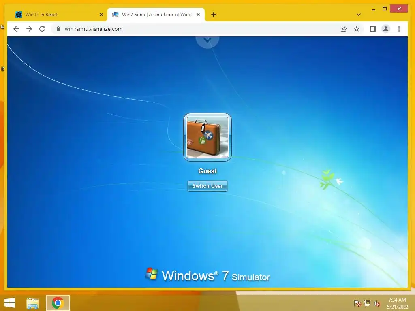Share this page with the share icon
The image size is (415, 311).
[x=344, y=29]
